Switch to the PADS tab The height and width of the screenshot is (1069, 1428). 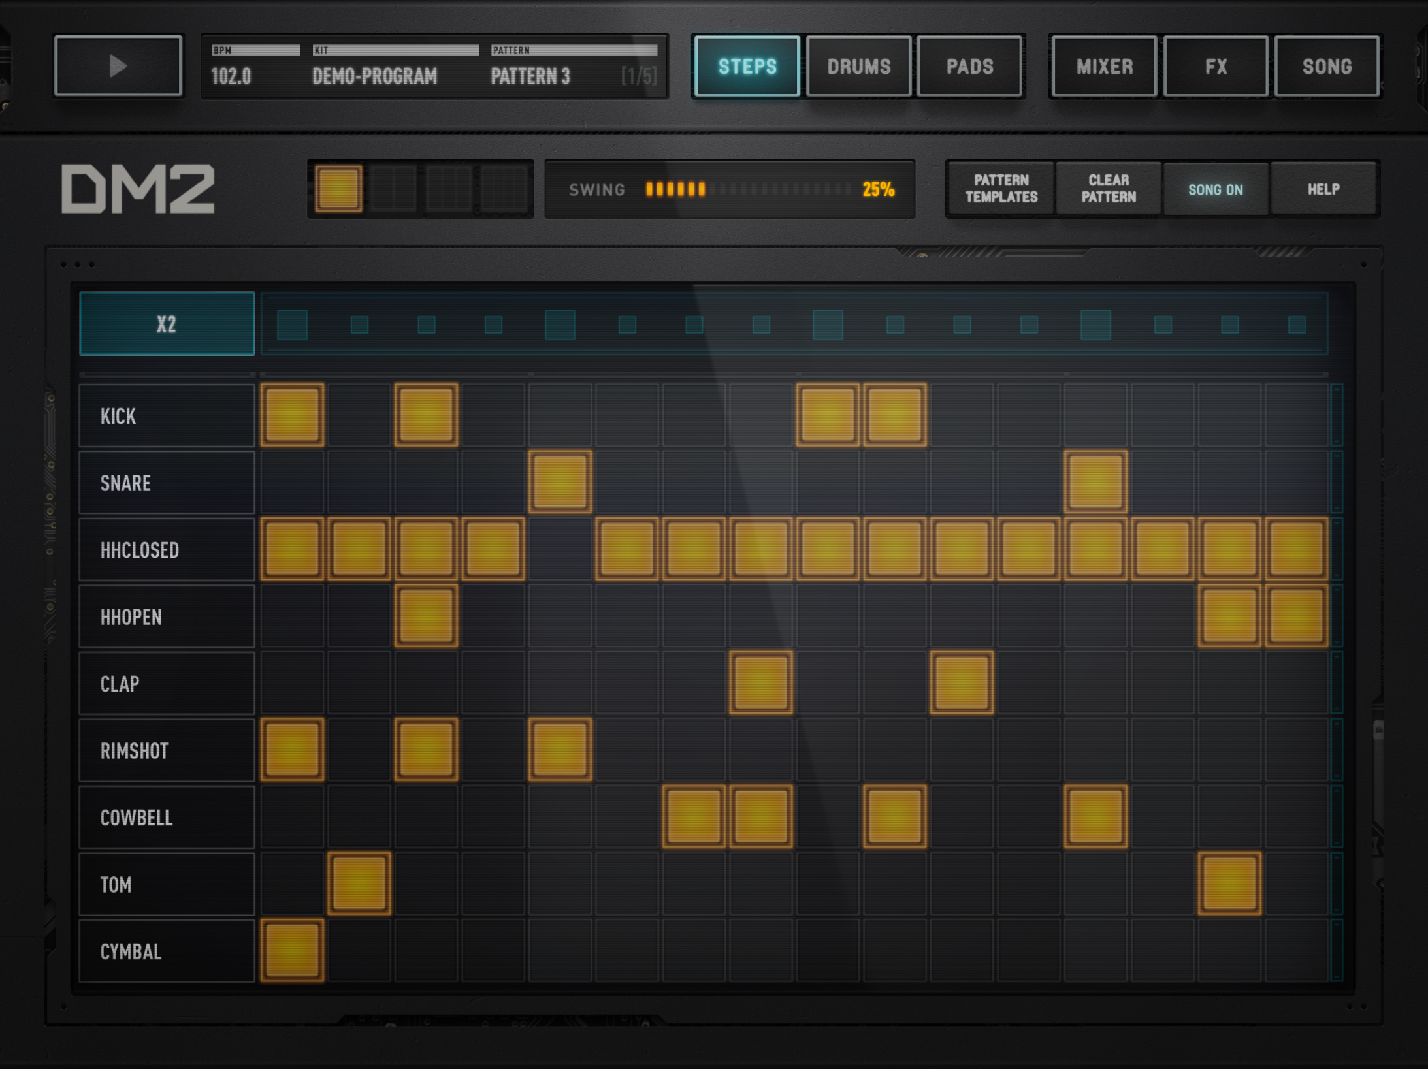coord(969,66)
